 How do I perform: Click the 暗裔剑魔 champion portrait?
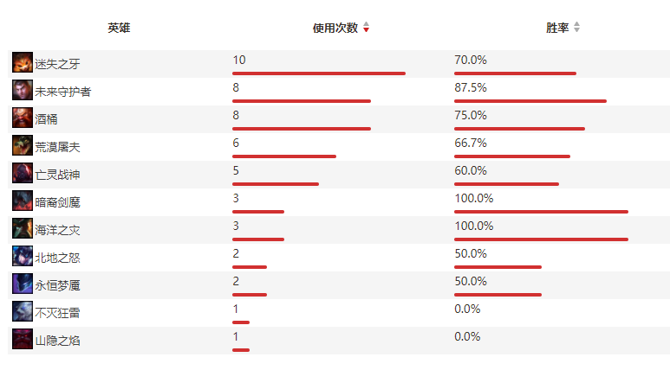click(23, 201)
